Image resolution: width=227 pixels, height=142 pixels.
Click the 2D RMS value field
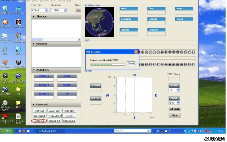[95, 90]
